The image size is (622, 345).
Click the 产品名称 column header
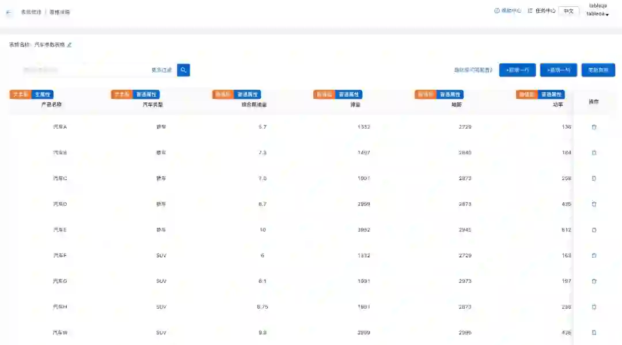click(x=52, y=105)
